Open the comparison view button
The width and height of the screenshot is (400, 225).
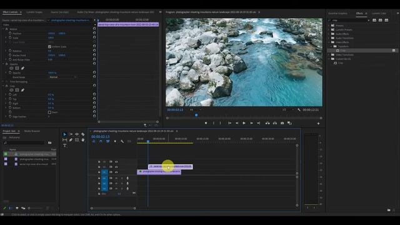[289, 123]
